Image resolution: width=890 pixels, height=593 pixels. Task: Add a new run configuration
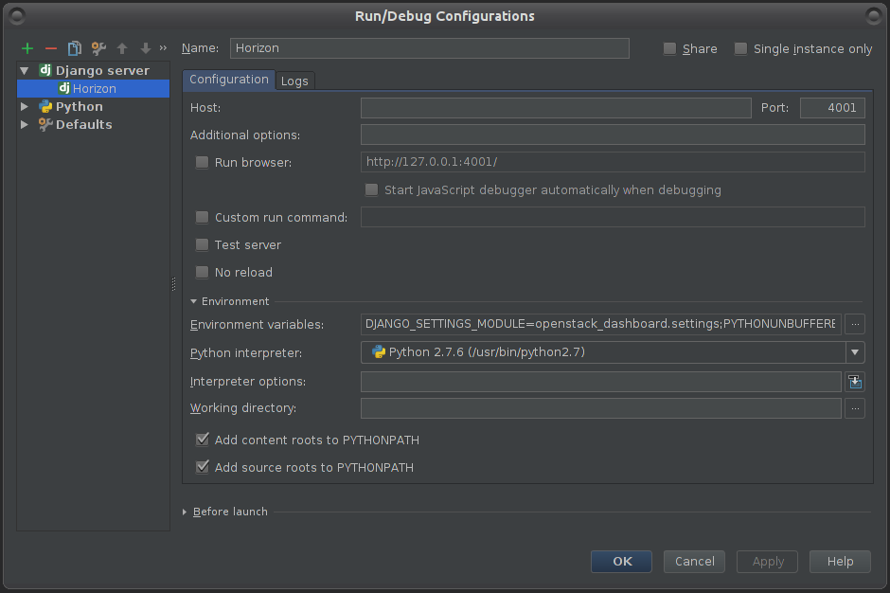point(27,48)
